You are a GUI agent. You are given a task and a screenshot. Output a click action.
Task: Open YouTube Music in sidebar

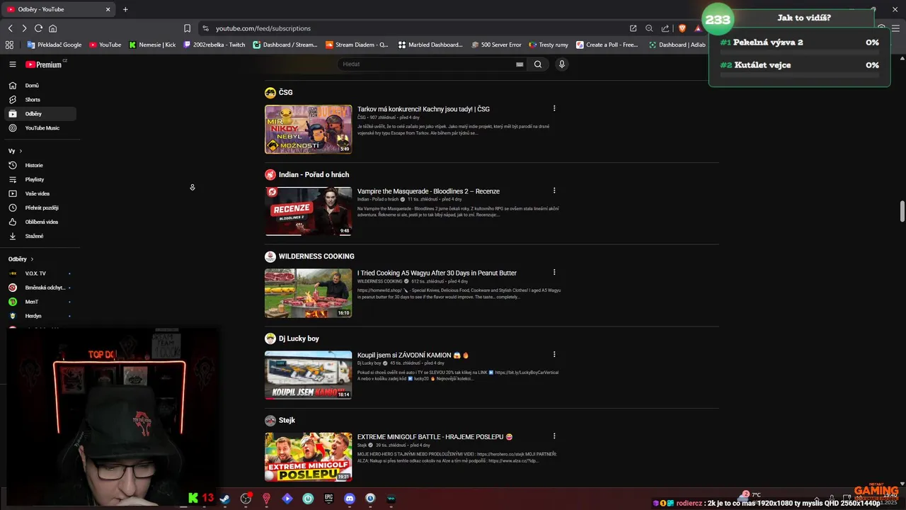(x=40, y=128)
